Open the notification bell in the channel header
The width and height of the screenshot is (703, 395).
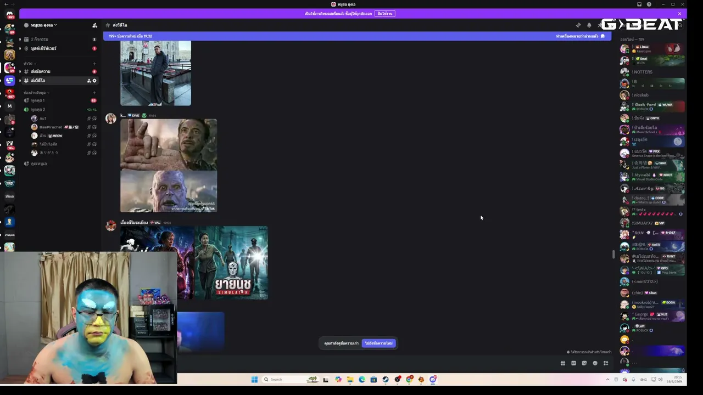click(589, 25)
